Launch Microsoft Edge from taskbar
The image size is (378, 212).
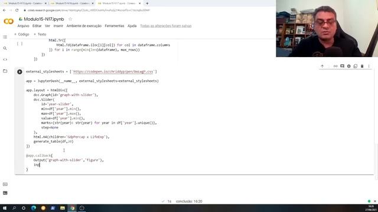pyautogui.click(x=34, y=208)
